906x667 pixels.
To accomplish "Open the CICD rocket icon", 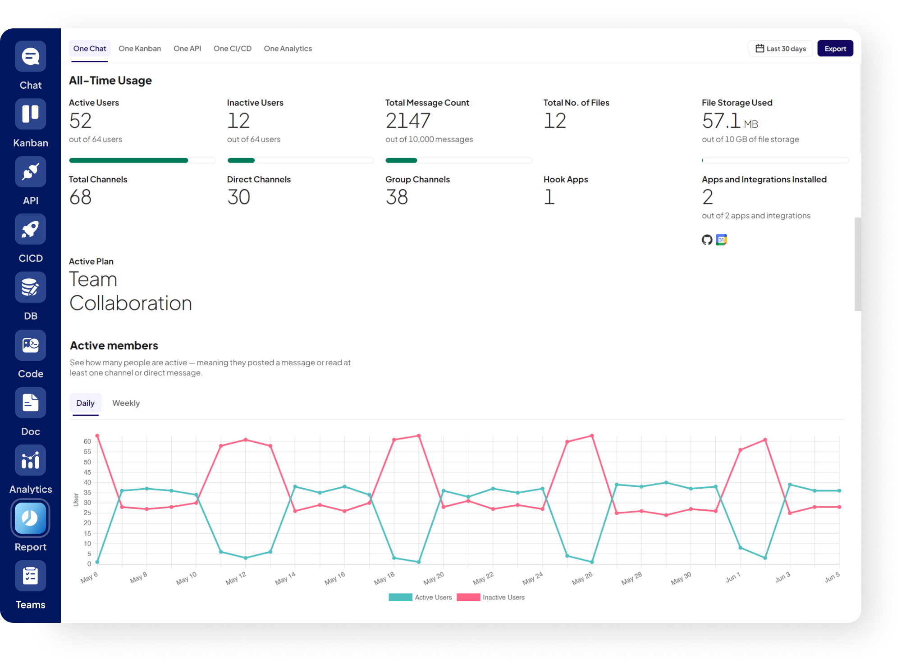I will coord(30,230).
